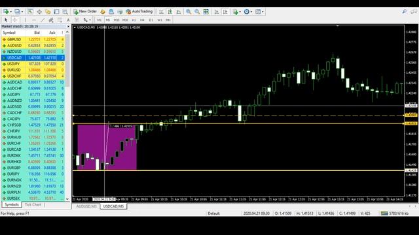Select the M1 timeframe

(99, 20)
